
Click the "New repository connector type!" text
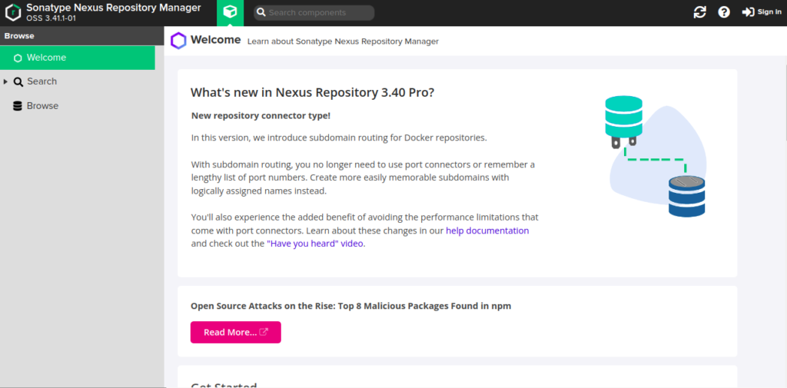click(261, 116)
